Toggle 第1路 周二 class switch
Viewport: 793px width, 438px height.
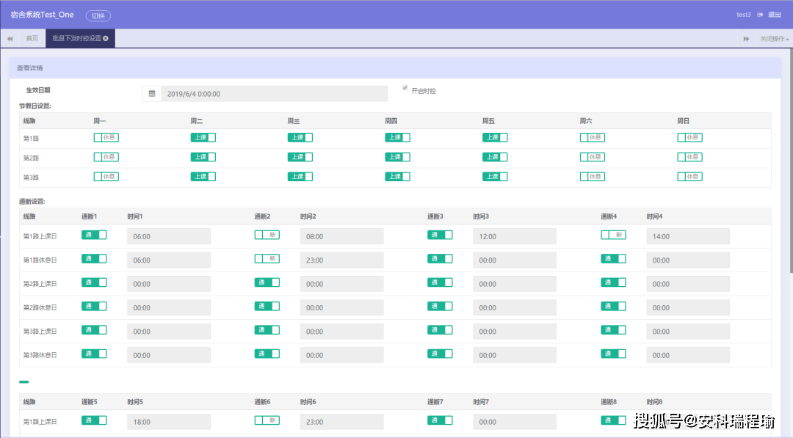pos(203,137)
